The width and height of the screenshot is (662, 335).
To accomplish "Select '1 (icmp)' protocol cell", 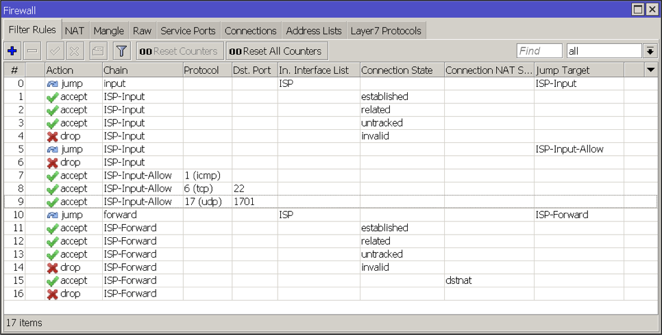I will pos(202,176).
